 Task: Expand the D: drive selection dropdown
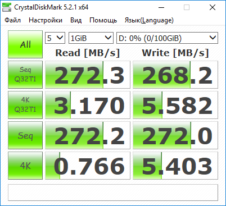coord(167,38)
